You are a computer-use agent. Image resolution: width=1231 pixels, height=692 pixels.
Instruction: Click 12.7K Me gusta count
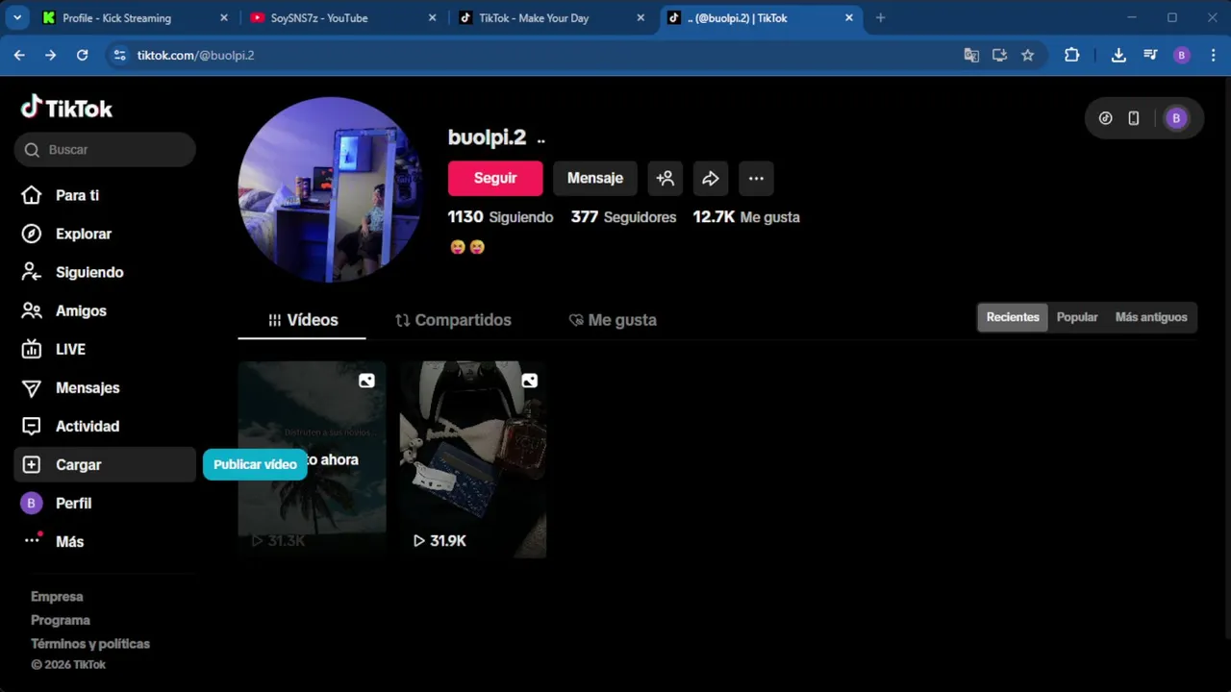[x=746, y=217]
